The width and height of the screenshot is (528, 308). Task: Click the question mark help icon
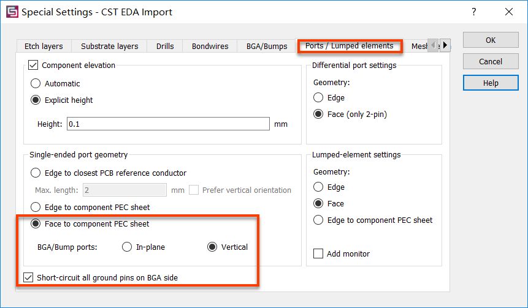tap(474, 12)
